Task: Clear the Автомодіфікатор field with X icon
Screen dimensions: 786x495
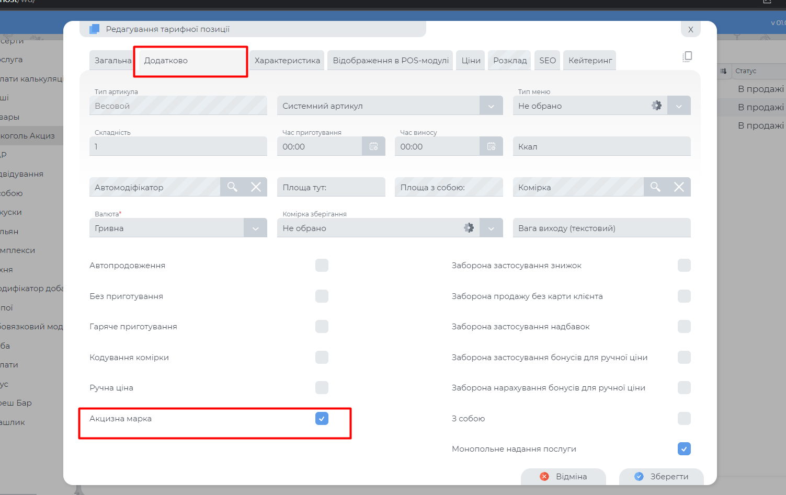Action: pyautogui.click(x=256, y=187)
